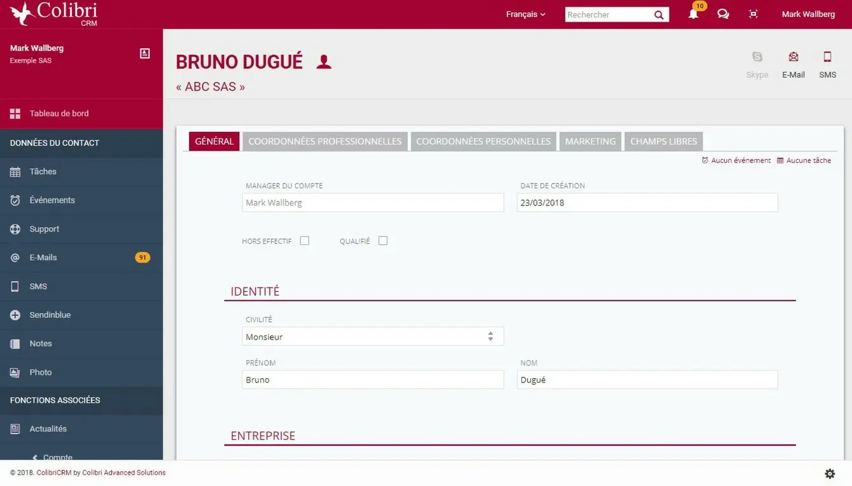Send an SMS via phone icon
Screen dimensions: 852x486
click(827, 56)
